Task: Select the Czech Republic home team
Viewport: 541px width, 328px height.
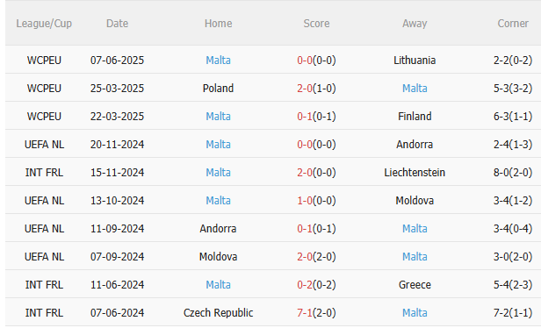Action: point(218,313)
